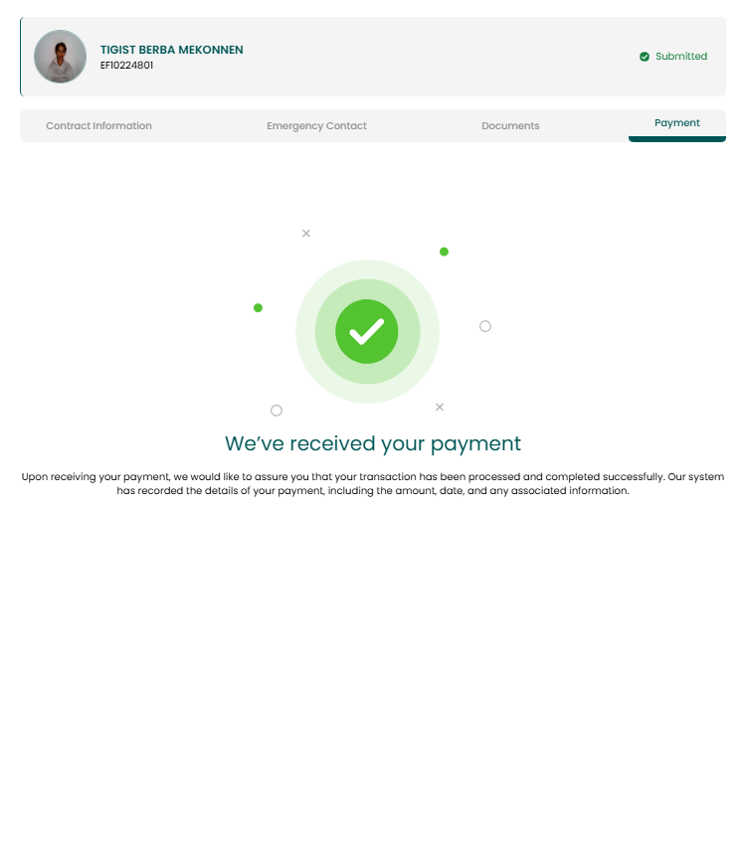Click the payment confirmation description paragraph
The image size is (745, 860).
tap(373, 484)
